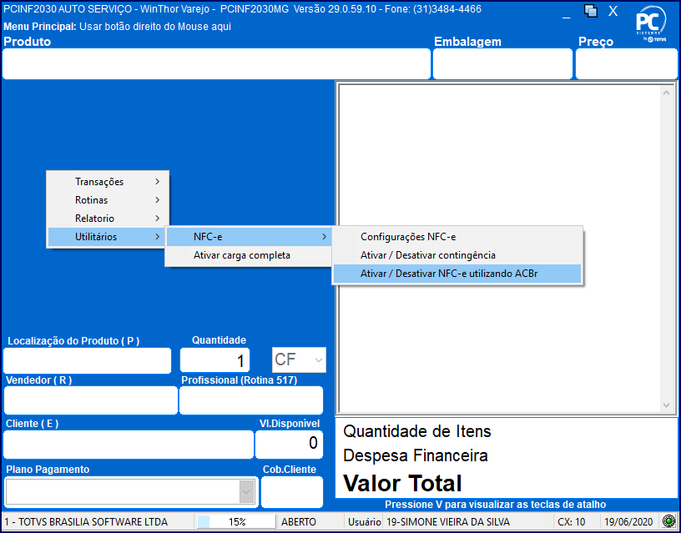This screenshot has width=681, height=533.
Task: Click the Produto input field
Action: click(216, 63)
